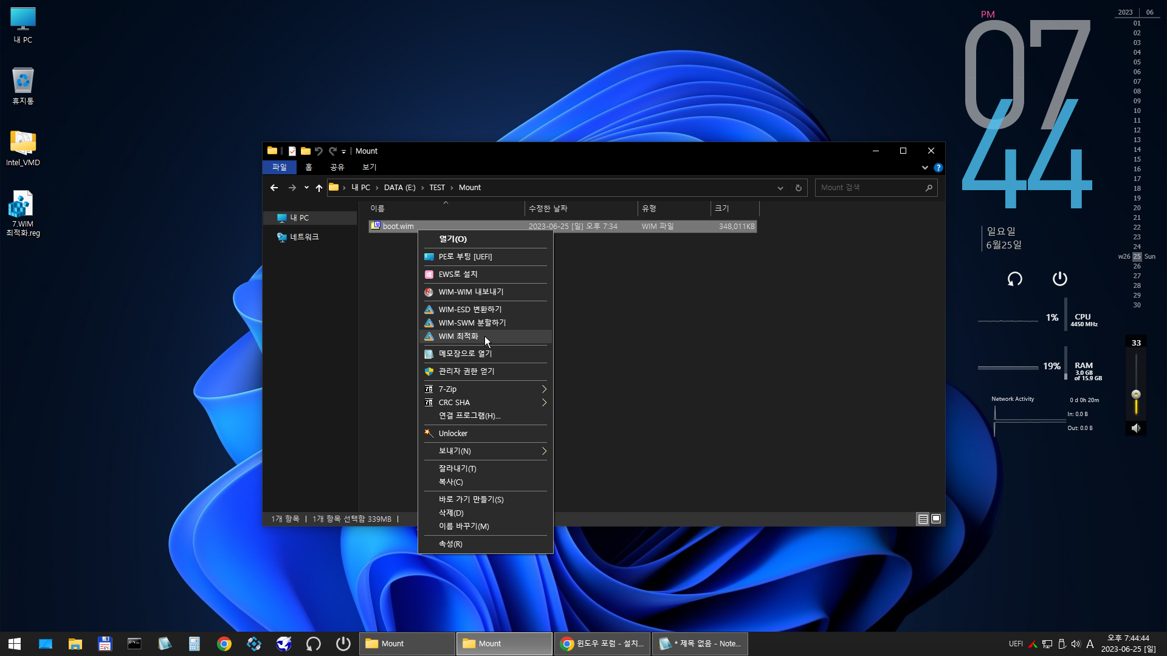Open the 홈 ribbon tab

click(x=309, y=167)
